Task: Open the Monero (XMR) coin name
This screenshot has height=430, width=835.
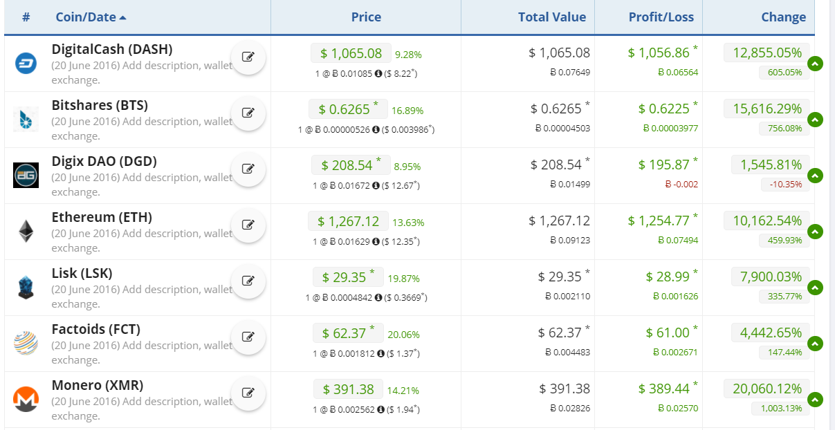Action: [98, 385]
